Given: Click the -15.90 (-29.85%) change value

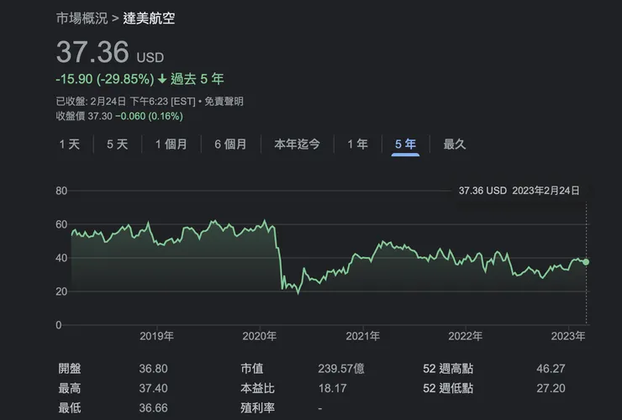Looking at the screenshot, I should point(105,79).
